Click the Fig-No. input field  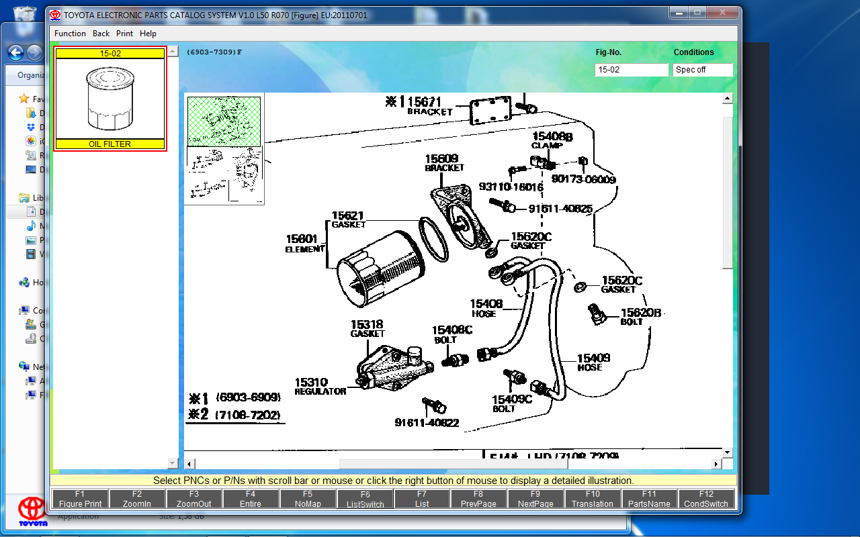pyautogui.click(x=631, y=70)
